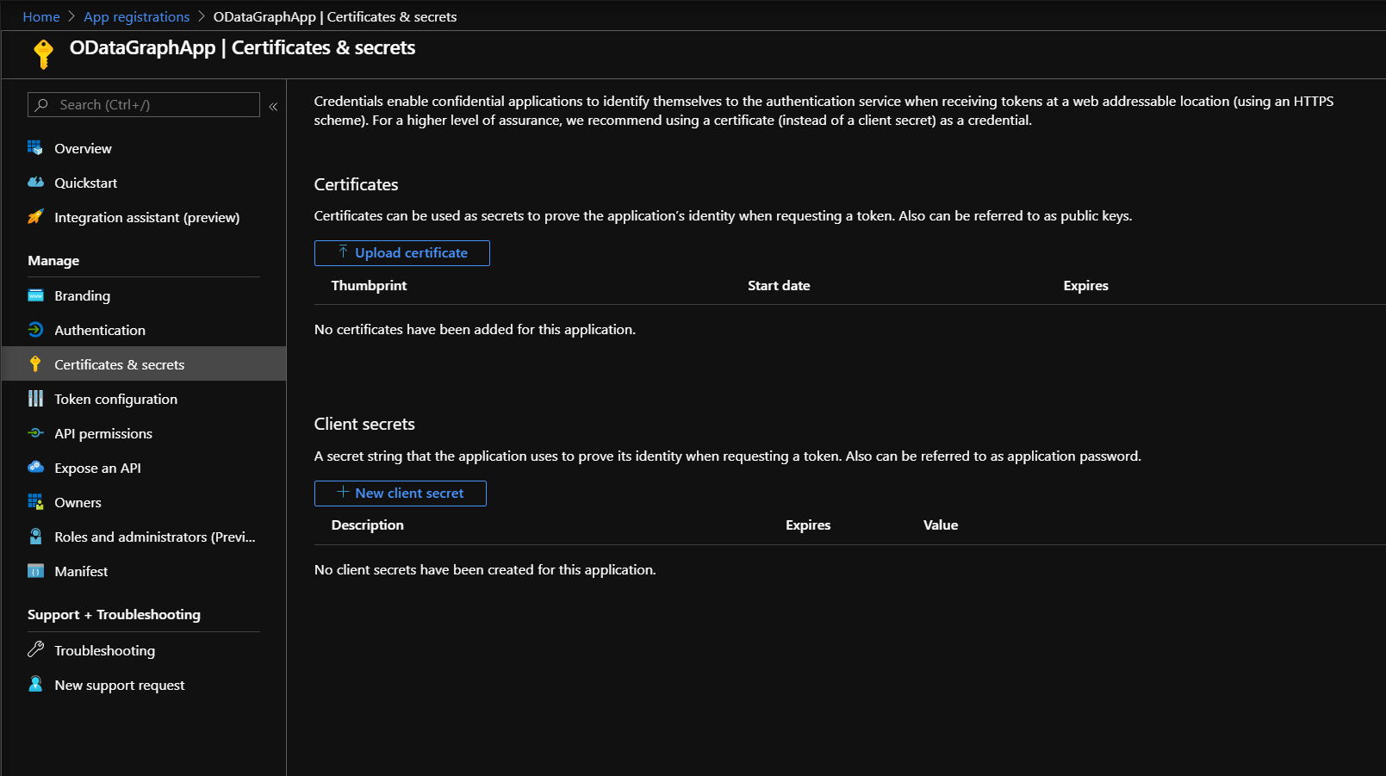The height and width of the screenshot is (776, 1386).
Task: Open Token configuration
Action: [144, 399]
